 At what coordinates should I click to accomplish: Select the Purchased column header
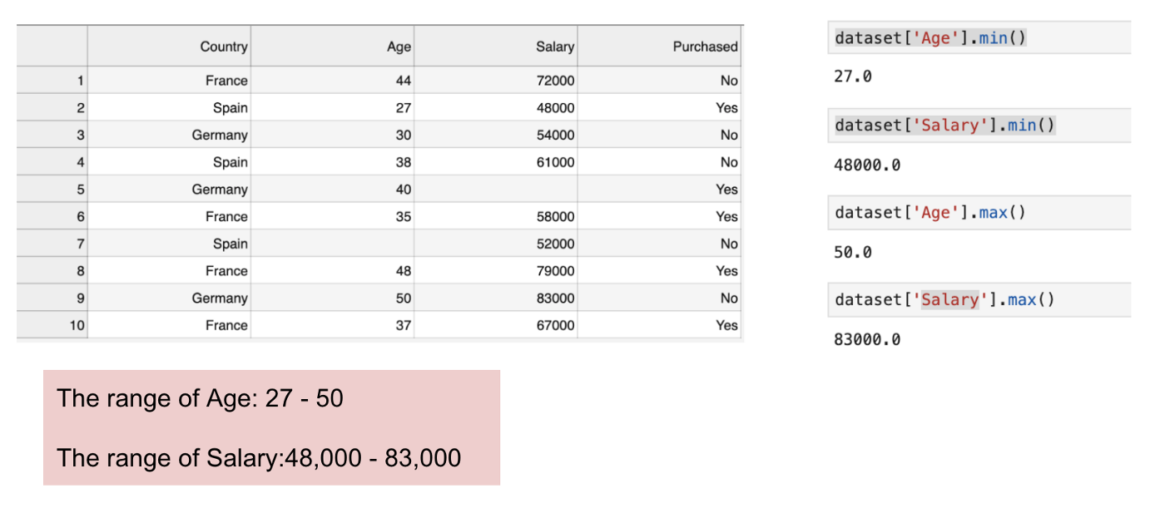pos(705,47)
